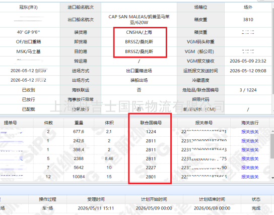Click the 2026/06/08 00:00 planned end cell
Screen dimensions: 274x215
click(212, 208)
